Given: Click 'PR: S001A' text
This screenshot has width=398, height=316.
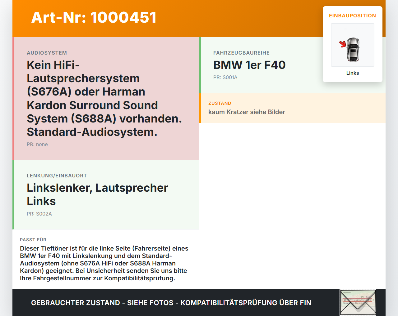Looking at the screenshot, I should (225, 77).
